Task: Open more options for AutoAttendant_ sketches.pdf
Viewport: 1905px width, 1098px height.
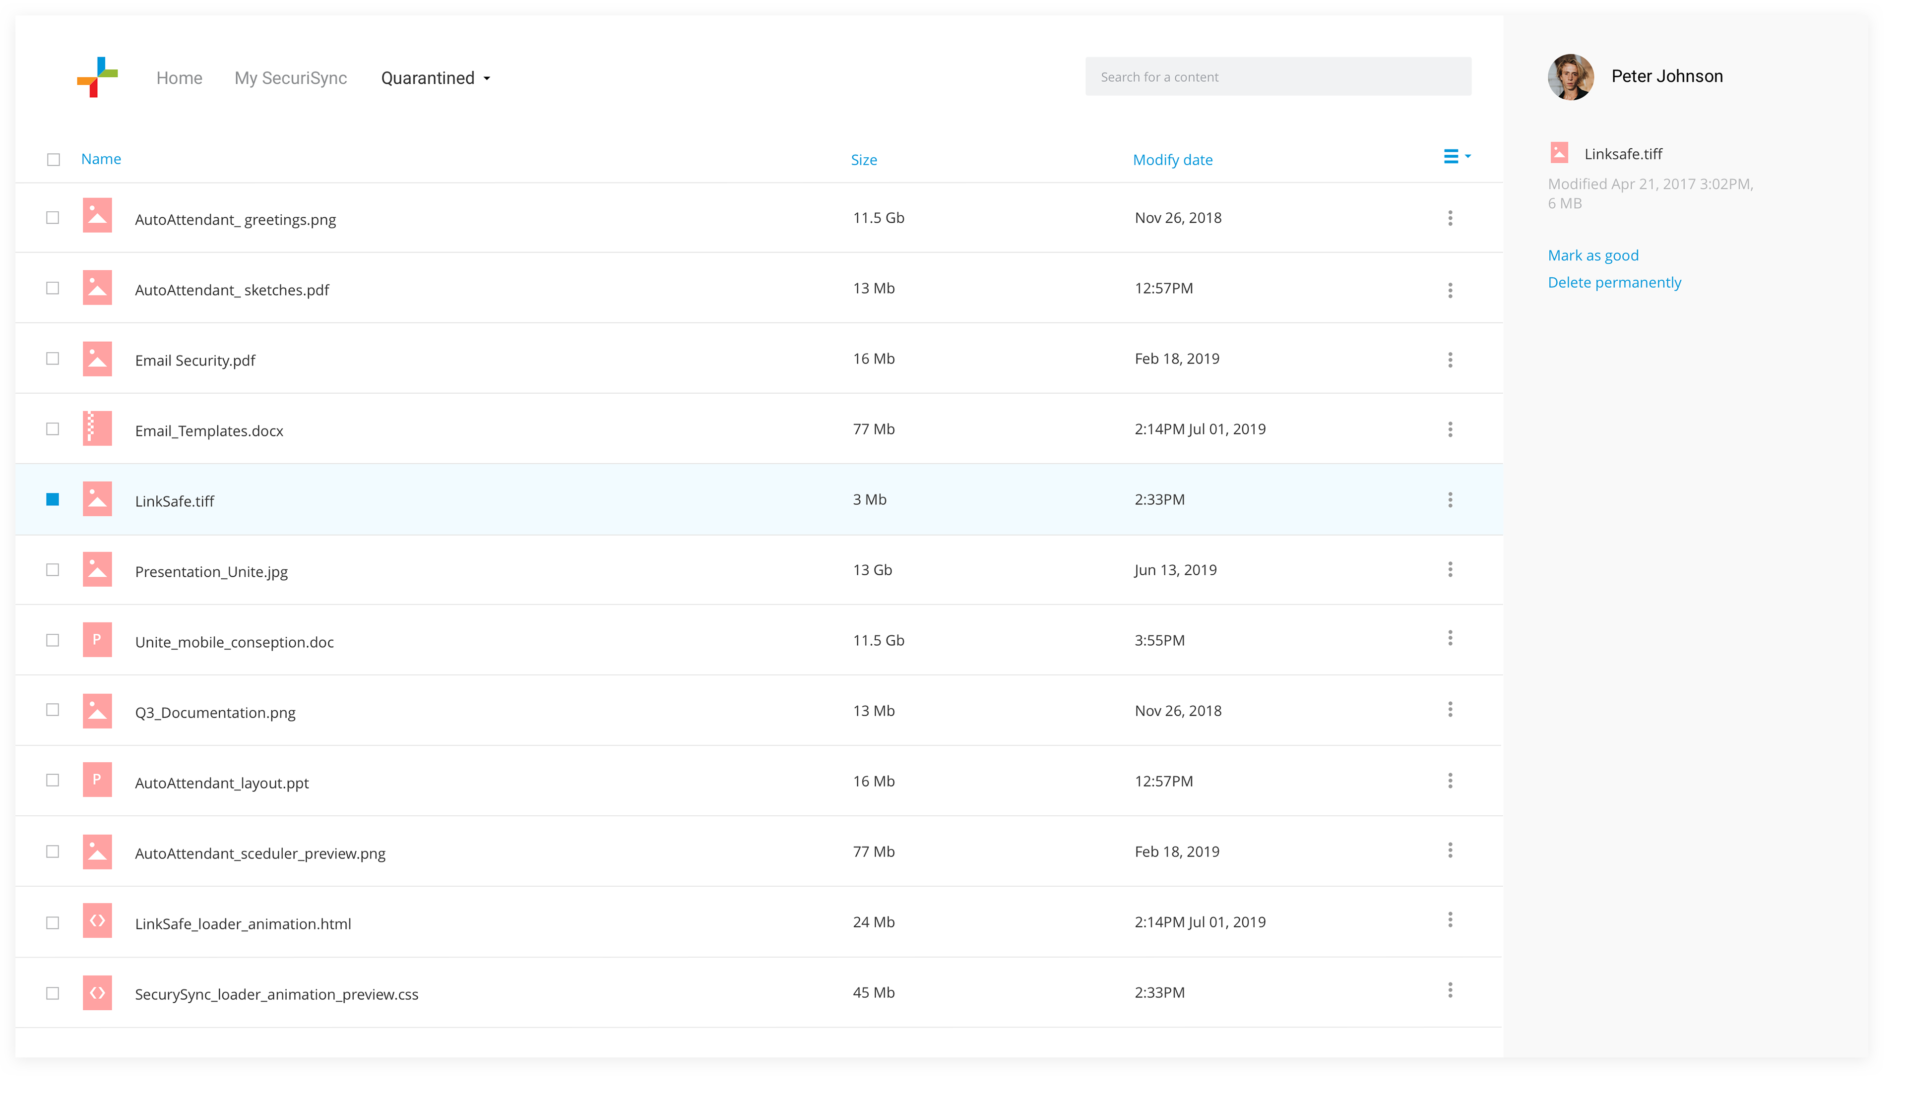Action: pyautogui.click(x=1450, y=290)
